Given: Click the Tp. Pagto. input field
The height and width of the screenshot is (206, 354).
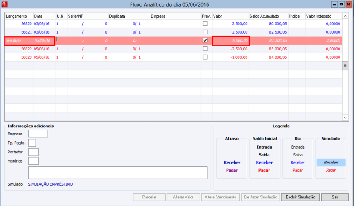Looking at the screenshot, I should click(32, 143).
